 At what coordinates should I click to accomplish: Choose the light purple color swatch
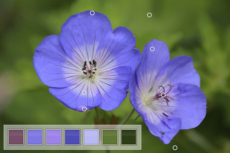[54, 137]
